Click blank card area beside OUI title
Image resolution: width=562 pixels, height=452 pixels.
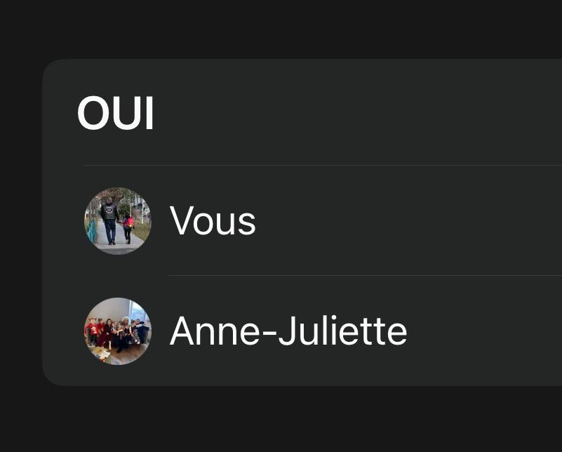pos(359,113)
